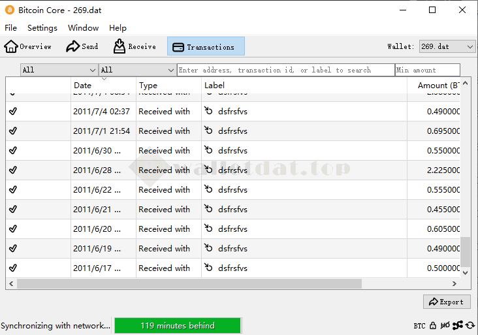
Task: Open the Settings menu
Action: (42, 28)
